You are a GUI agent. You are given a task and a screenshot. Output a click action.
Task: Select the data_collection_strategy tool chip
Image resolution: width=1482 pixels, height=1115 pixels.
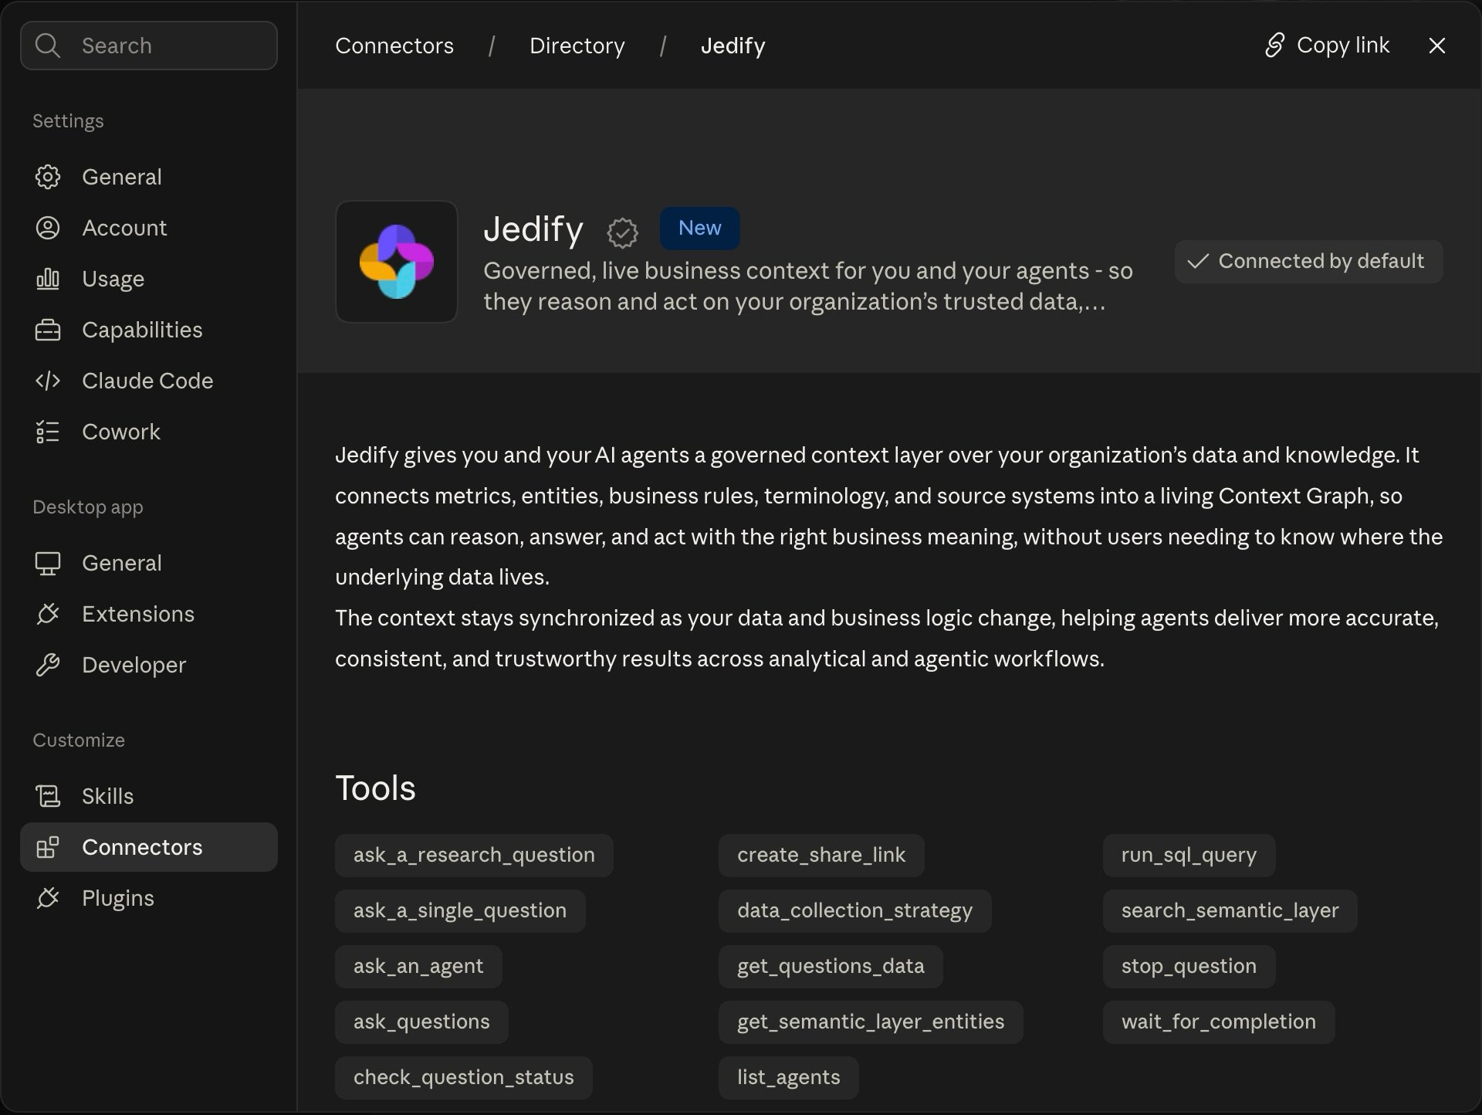coord(855,910)
